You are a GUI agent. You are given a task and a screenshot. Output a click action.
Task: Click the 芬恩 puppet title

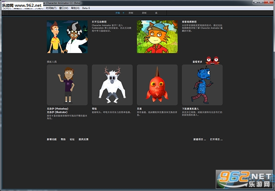[139, 109]
